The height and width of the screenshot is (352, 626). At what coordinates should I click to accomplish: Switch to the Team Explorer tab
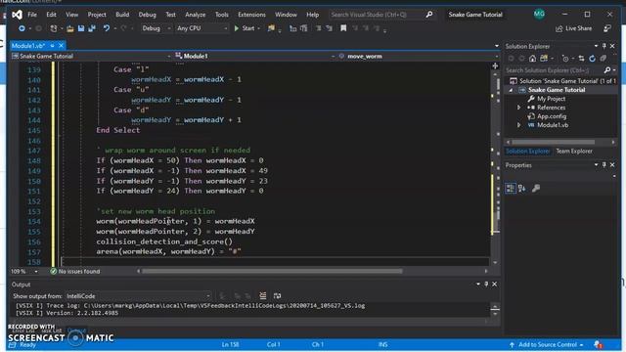click(x=574, y=152)
